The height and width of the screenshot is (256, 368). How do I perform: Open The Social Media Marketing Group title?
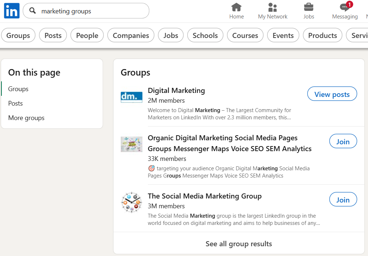(x=205, y=196)
